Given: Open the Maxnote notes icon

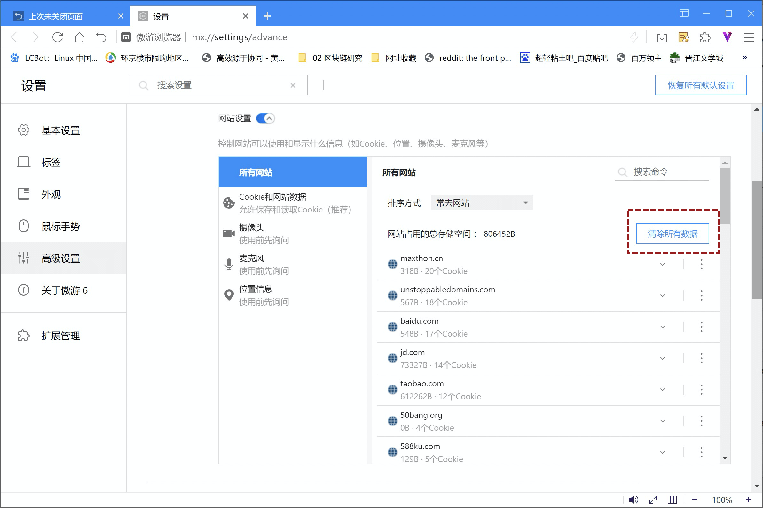Looking at the screenshot, I should pos(683,37).
